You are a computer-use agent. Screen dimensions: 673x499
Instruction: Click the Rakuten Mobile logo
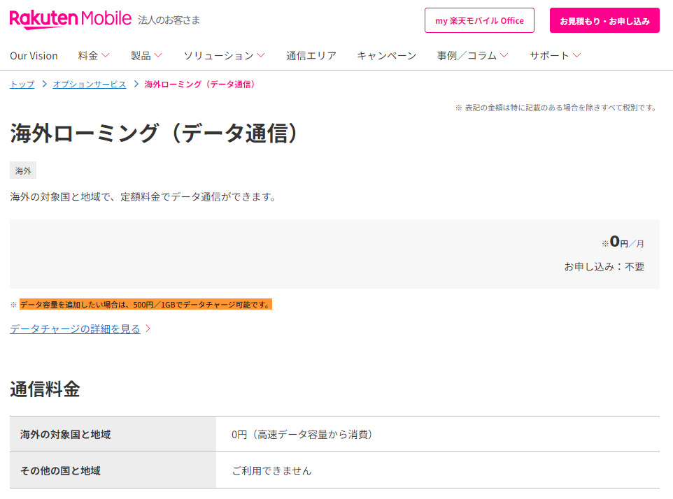click(x=70, y=20)
